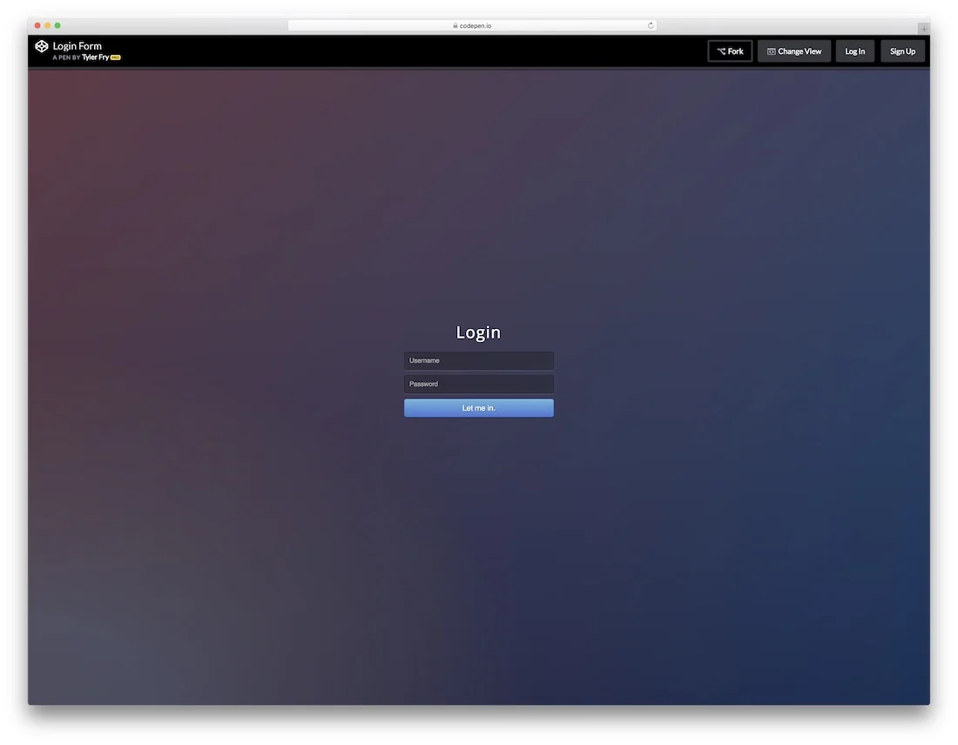This screenshot has height=745, width=958.
Task: Click the green zoom traffic light
Action: 57,25
